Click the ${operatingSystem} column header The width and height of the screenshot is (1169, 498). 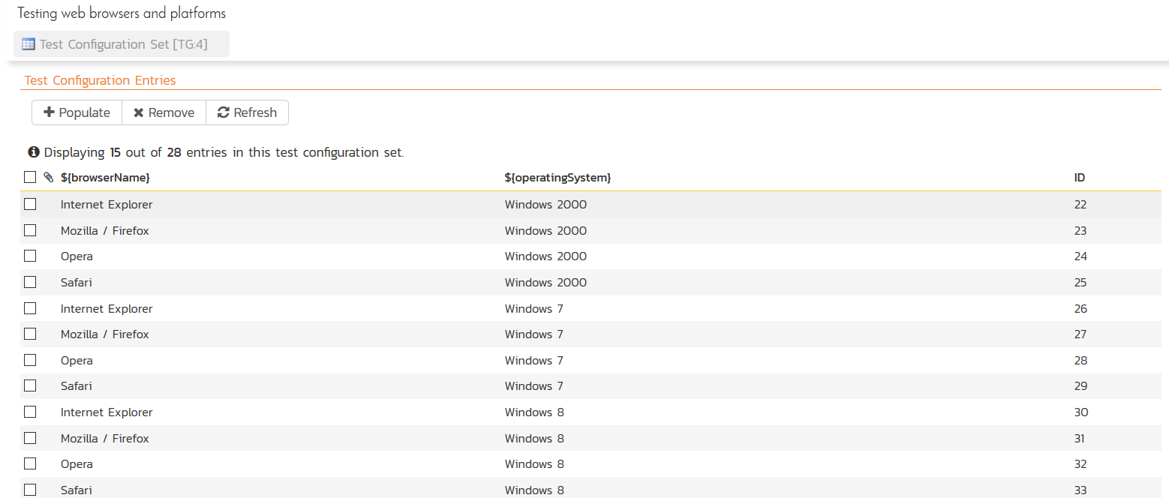coord(557,178)
